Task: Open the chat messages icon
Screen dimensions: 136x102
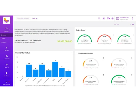Action: point(108,18)
